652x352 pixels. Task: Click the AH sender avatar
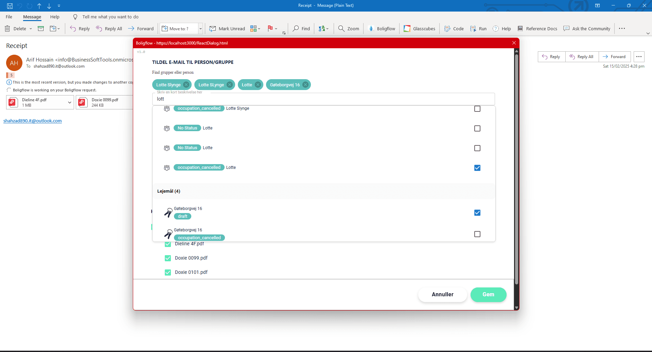pos(14,63)
